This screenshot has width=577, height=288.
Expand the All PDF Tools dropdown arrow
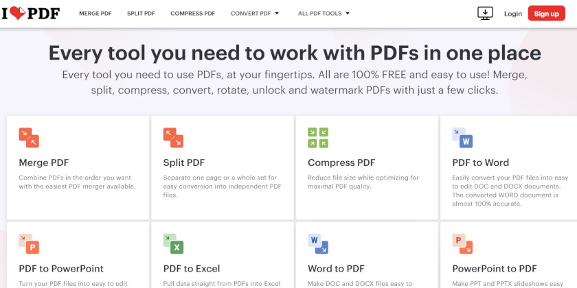(348, 13)
